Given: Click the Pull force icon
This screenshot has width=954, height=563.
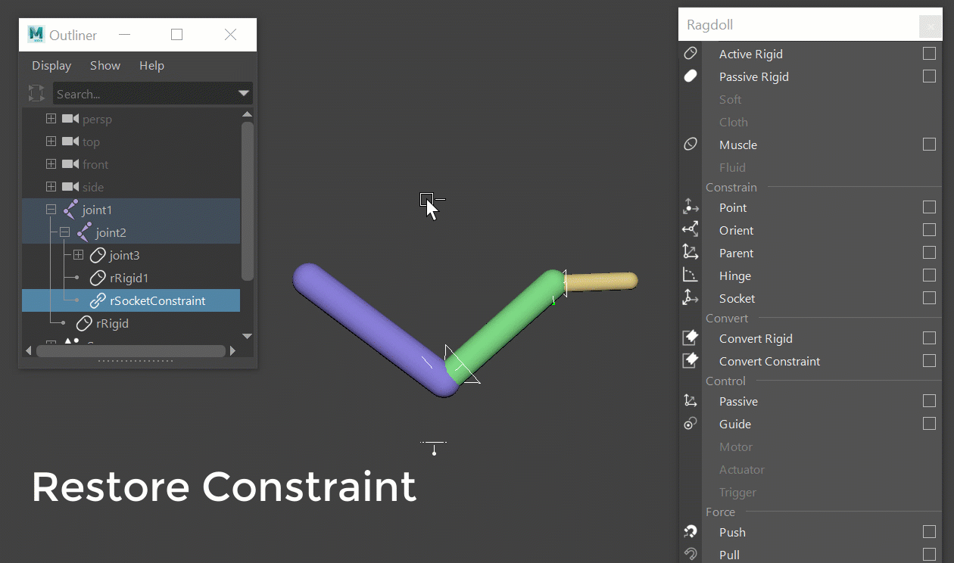Looking at the screenshot, I should [x=691, y=555].
